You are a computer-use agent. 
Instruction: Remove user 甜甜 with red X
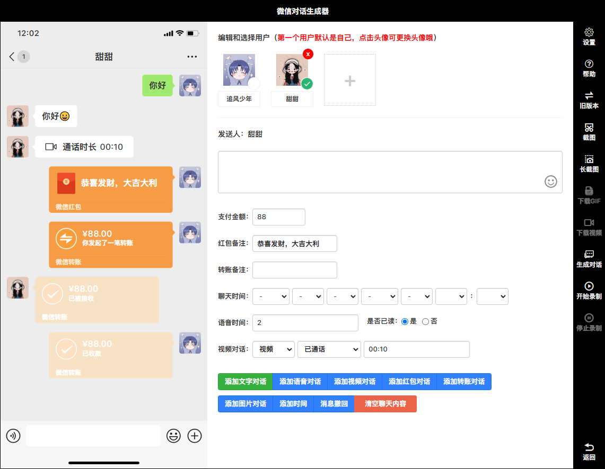tap(308, 54)
